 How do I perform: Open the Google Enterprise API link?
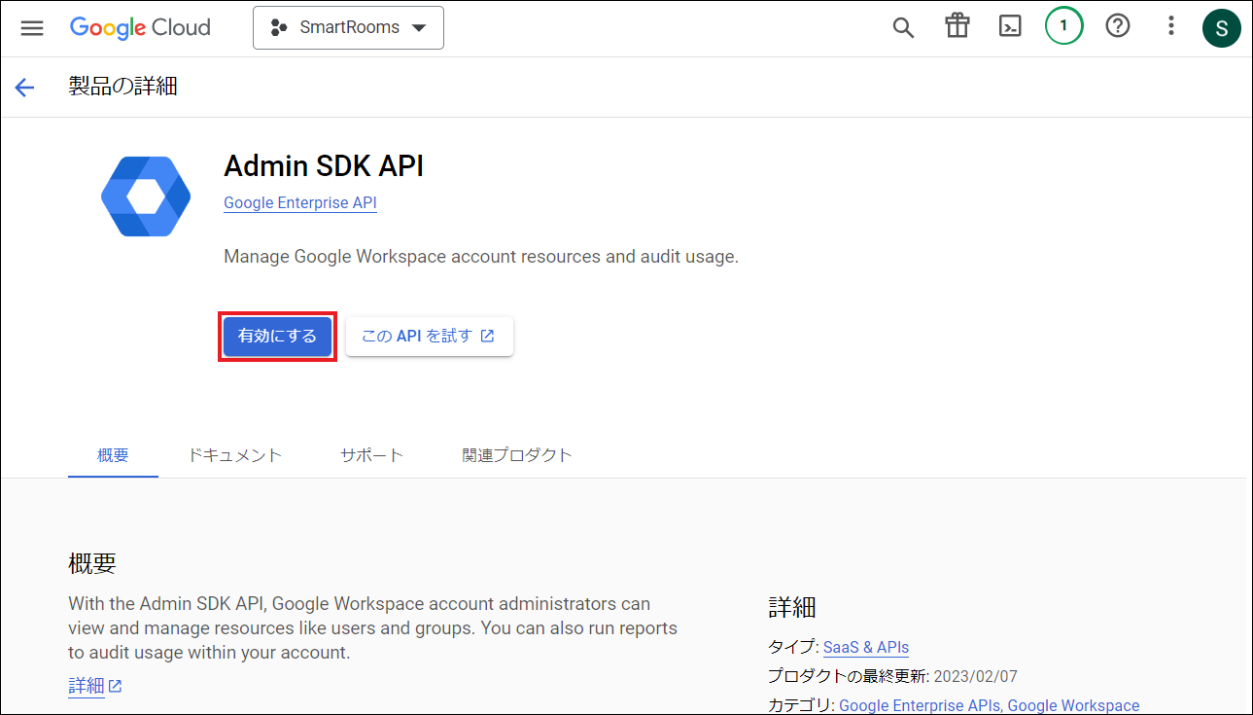(x=299, y=203)
